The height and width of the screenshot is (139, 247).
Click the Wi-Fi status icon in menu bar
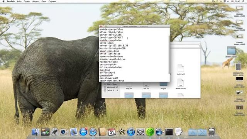(225, 1)
